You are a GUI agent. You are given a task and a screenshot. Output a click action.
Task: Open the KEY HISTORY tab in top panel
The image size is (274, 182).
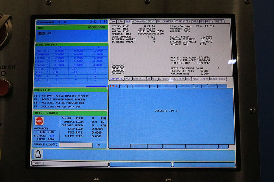[x=183, y=21]
